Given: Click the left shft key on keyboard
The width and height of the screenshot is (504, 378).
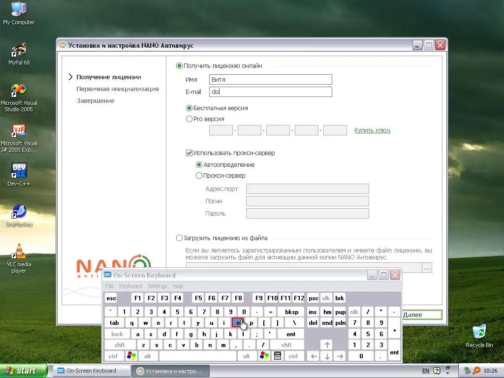Looking at the screenshot, I should [120, 345].
